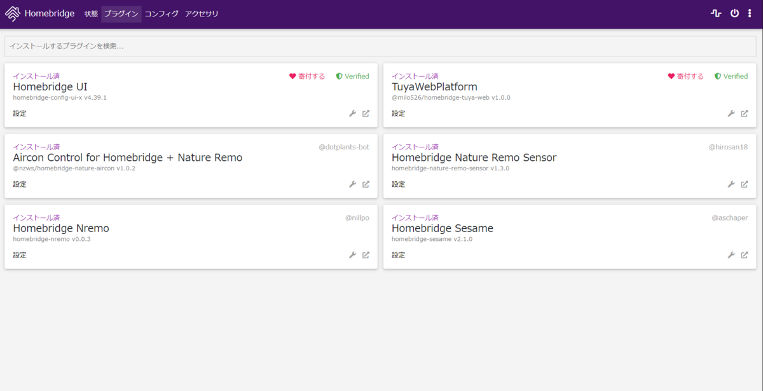763x391 pixels.
Task: Open external link icon for Homebridge UI
Action: [x=366, y=114]
